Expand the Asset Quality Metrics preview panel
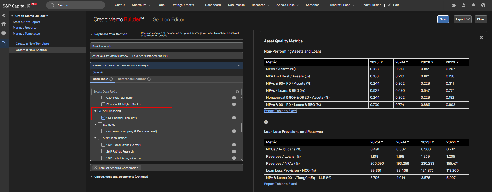Screen dimensions: 492x192 [481, 38]
